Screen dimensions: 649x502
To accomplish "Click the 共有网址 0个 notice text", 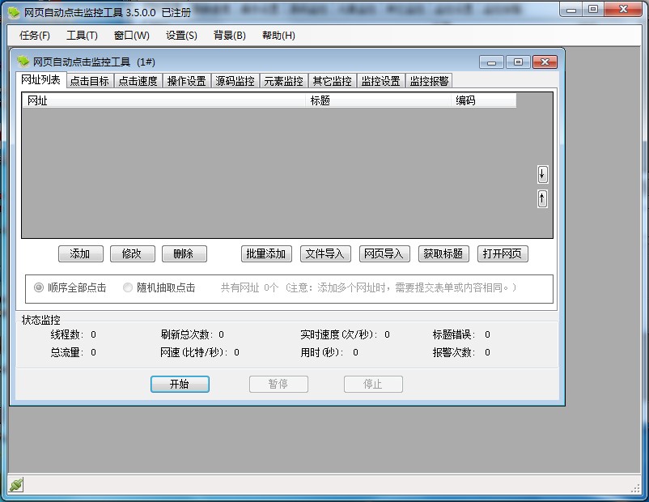I will pos(249,287).
